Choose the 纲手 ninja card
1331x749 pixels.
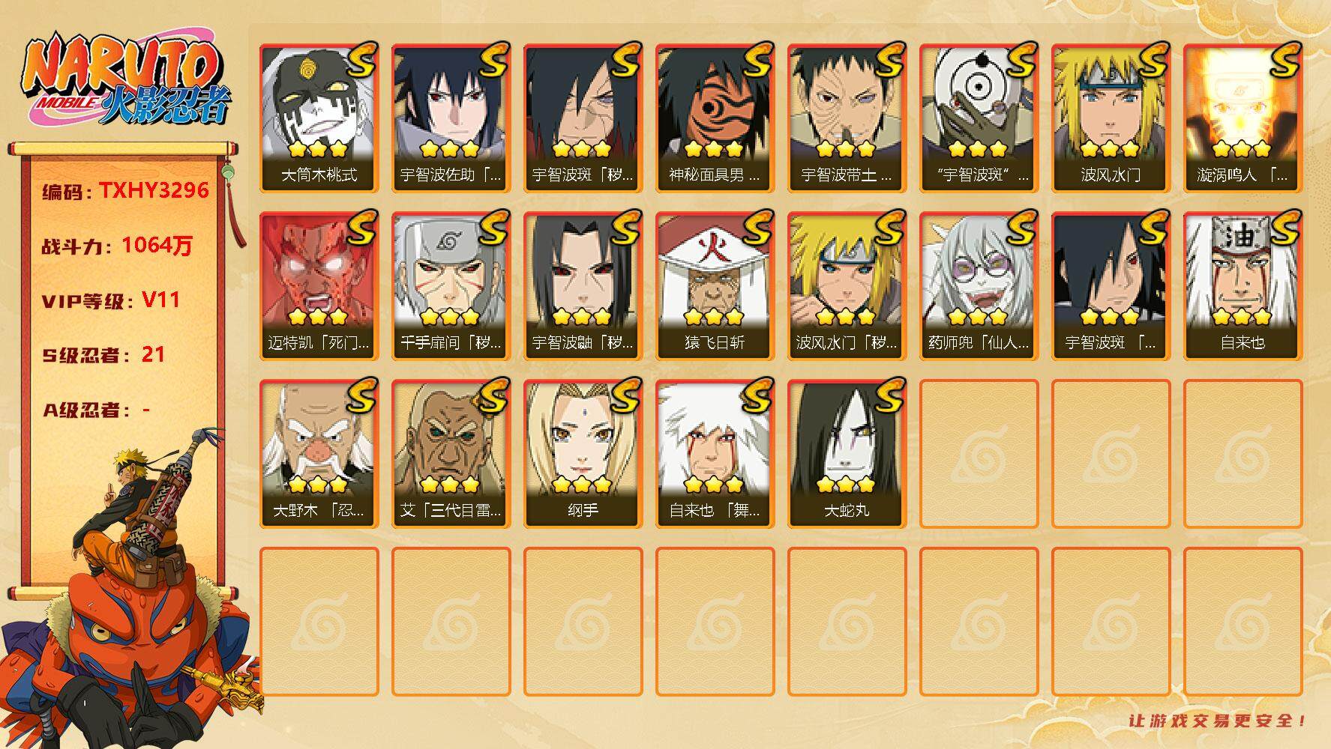click(583, 454)
